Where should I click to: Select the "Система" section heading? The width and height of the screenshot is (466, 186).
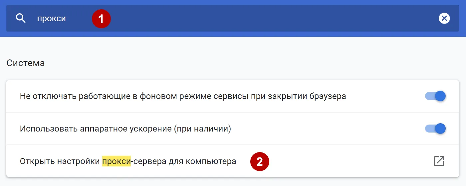pyautogui.click(x=26, y=63)
